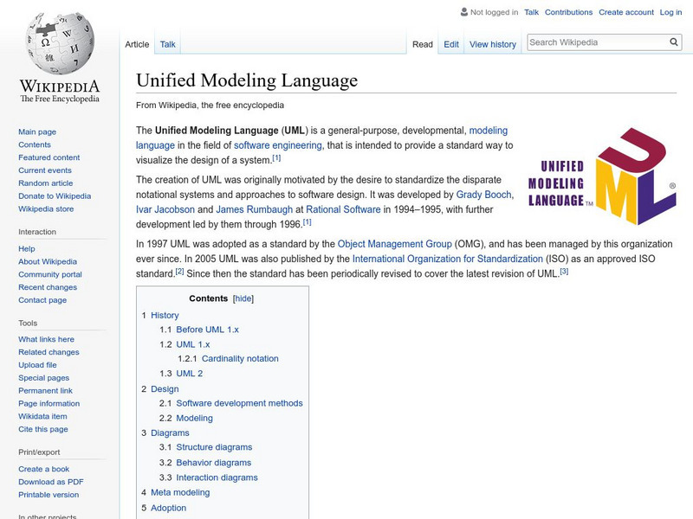Open user Talk link in top bar
Viewport: 693px width, 519px height.
click(531, 12)
